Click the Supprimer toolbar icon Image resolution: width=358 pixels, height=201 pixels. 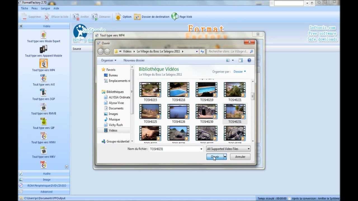tap(24, 17)
